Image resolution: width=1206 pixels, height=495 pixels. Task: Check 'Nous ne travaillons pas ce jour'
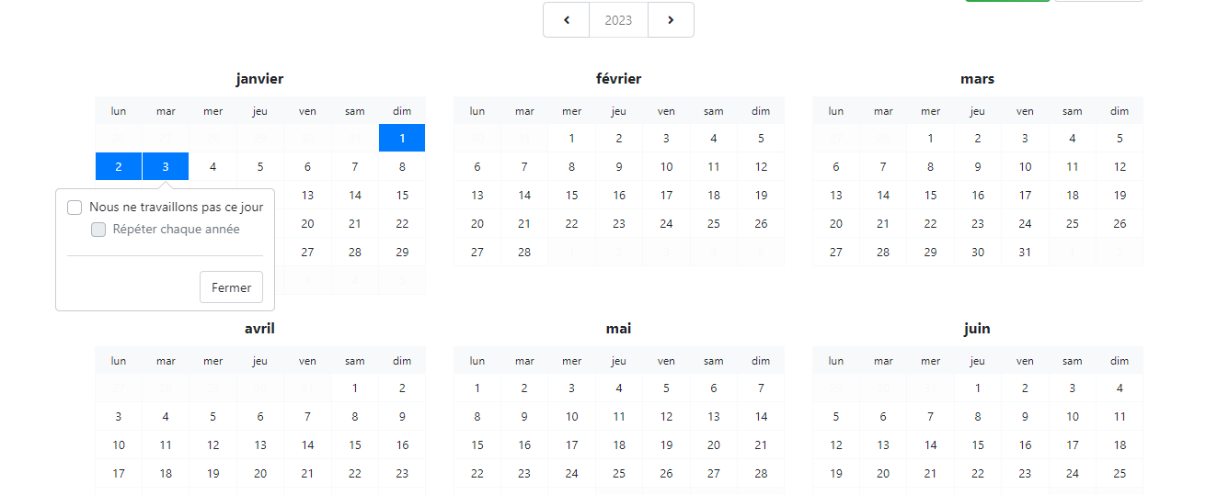click(x=75, y=208)
